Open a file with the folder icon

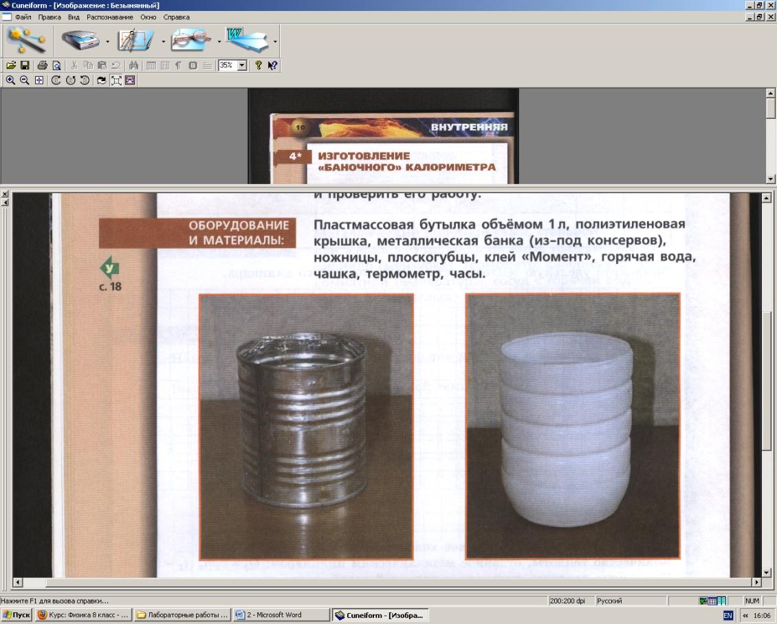click(x=11, y=65)
